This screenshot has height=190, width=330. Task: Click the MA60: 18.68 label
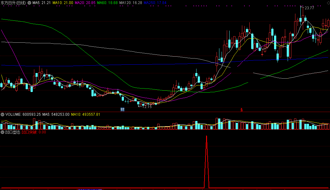click(107, 3)
